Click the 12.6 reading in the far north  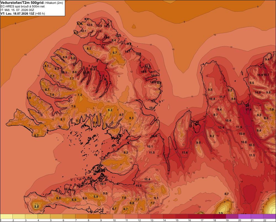(89, 25)
